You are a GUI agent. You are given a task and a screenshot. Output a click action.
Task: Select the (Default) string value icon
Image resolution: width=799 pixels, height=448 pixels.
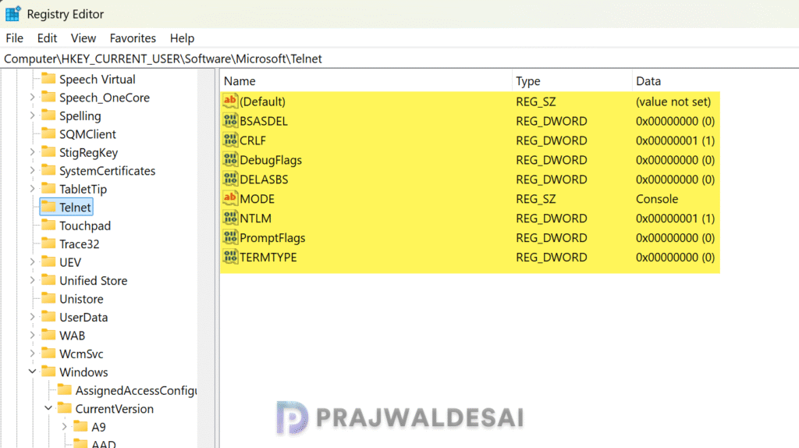(230, 101)
